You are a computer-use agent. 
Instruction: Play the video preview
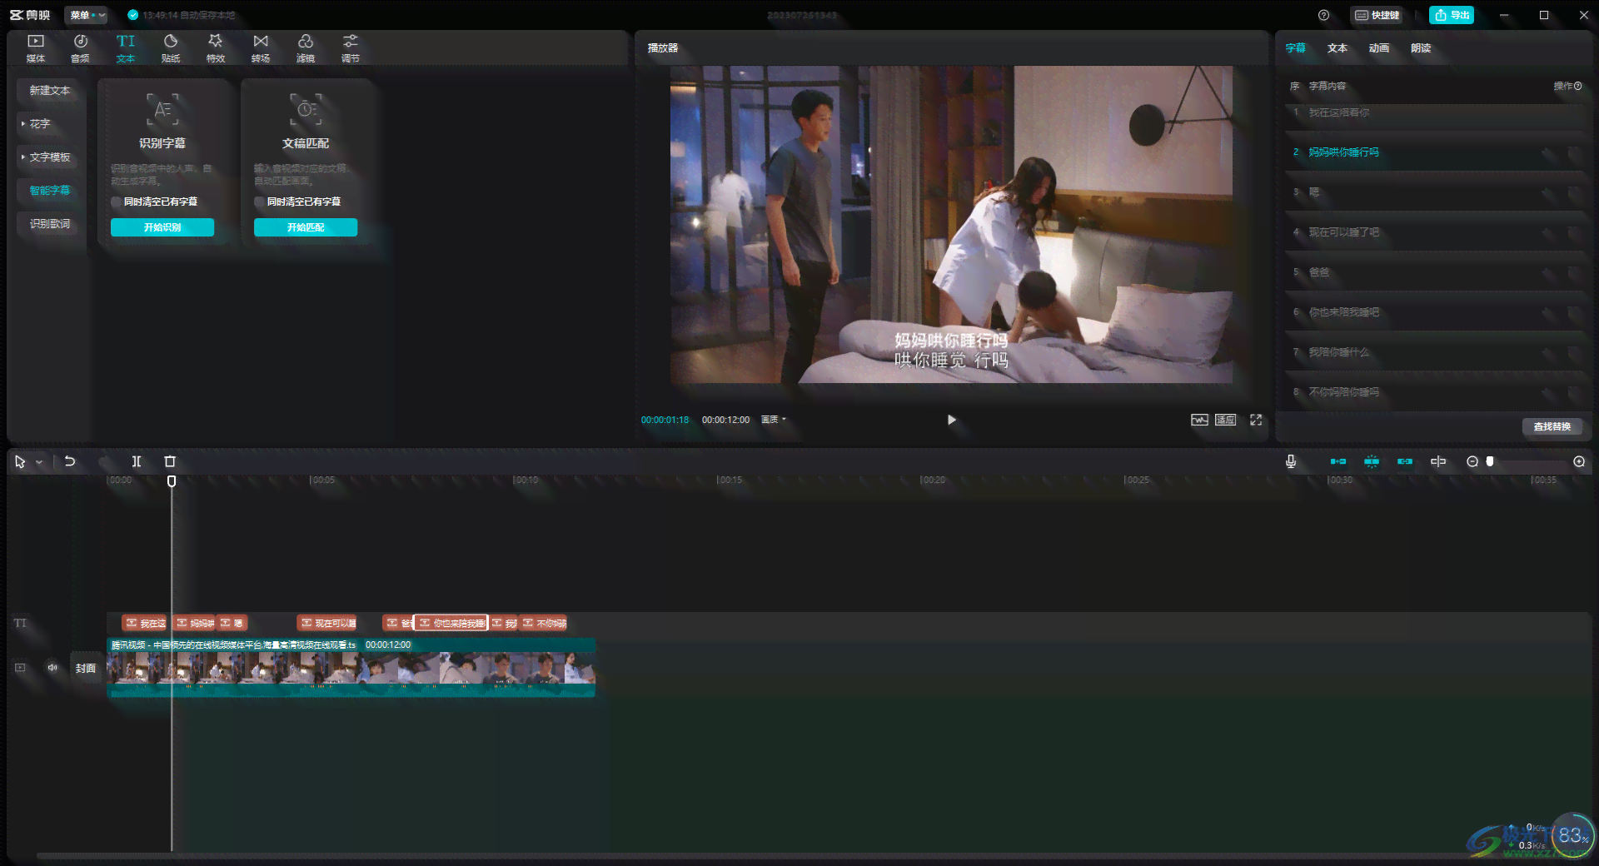(x=951, y=420)
